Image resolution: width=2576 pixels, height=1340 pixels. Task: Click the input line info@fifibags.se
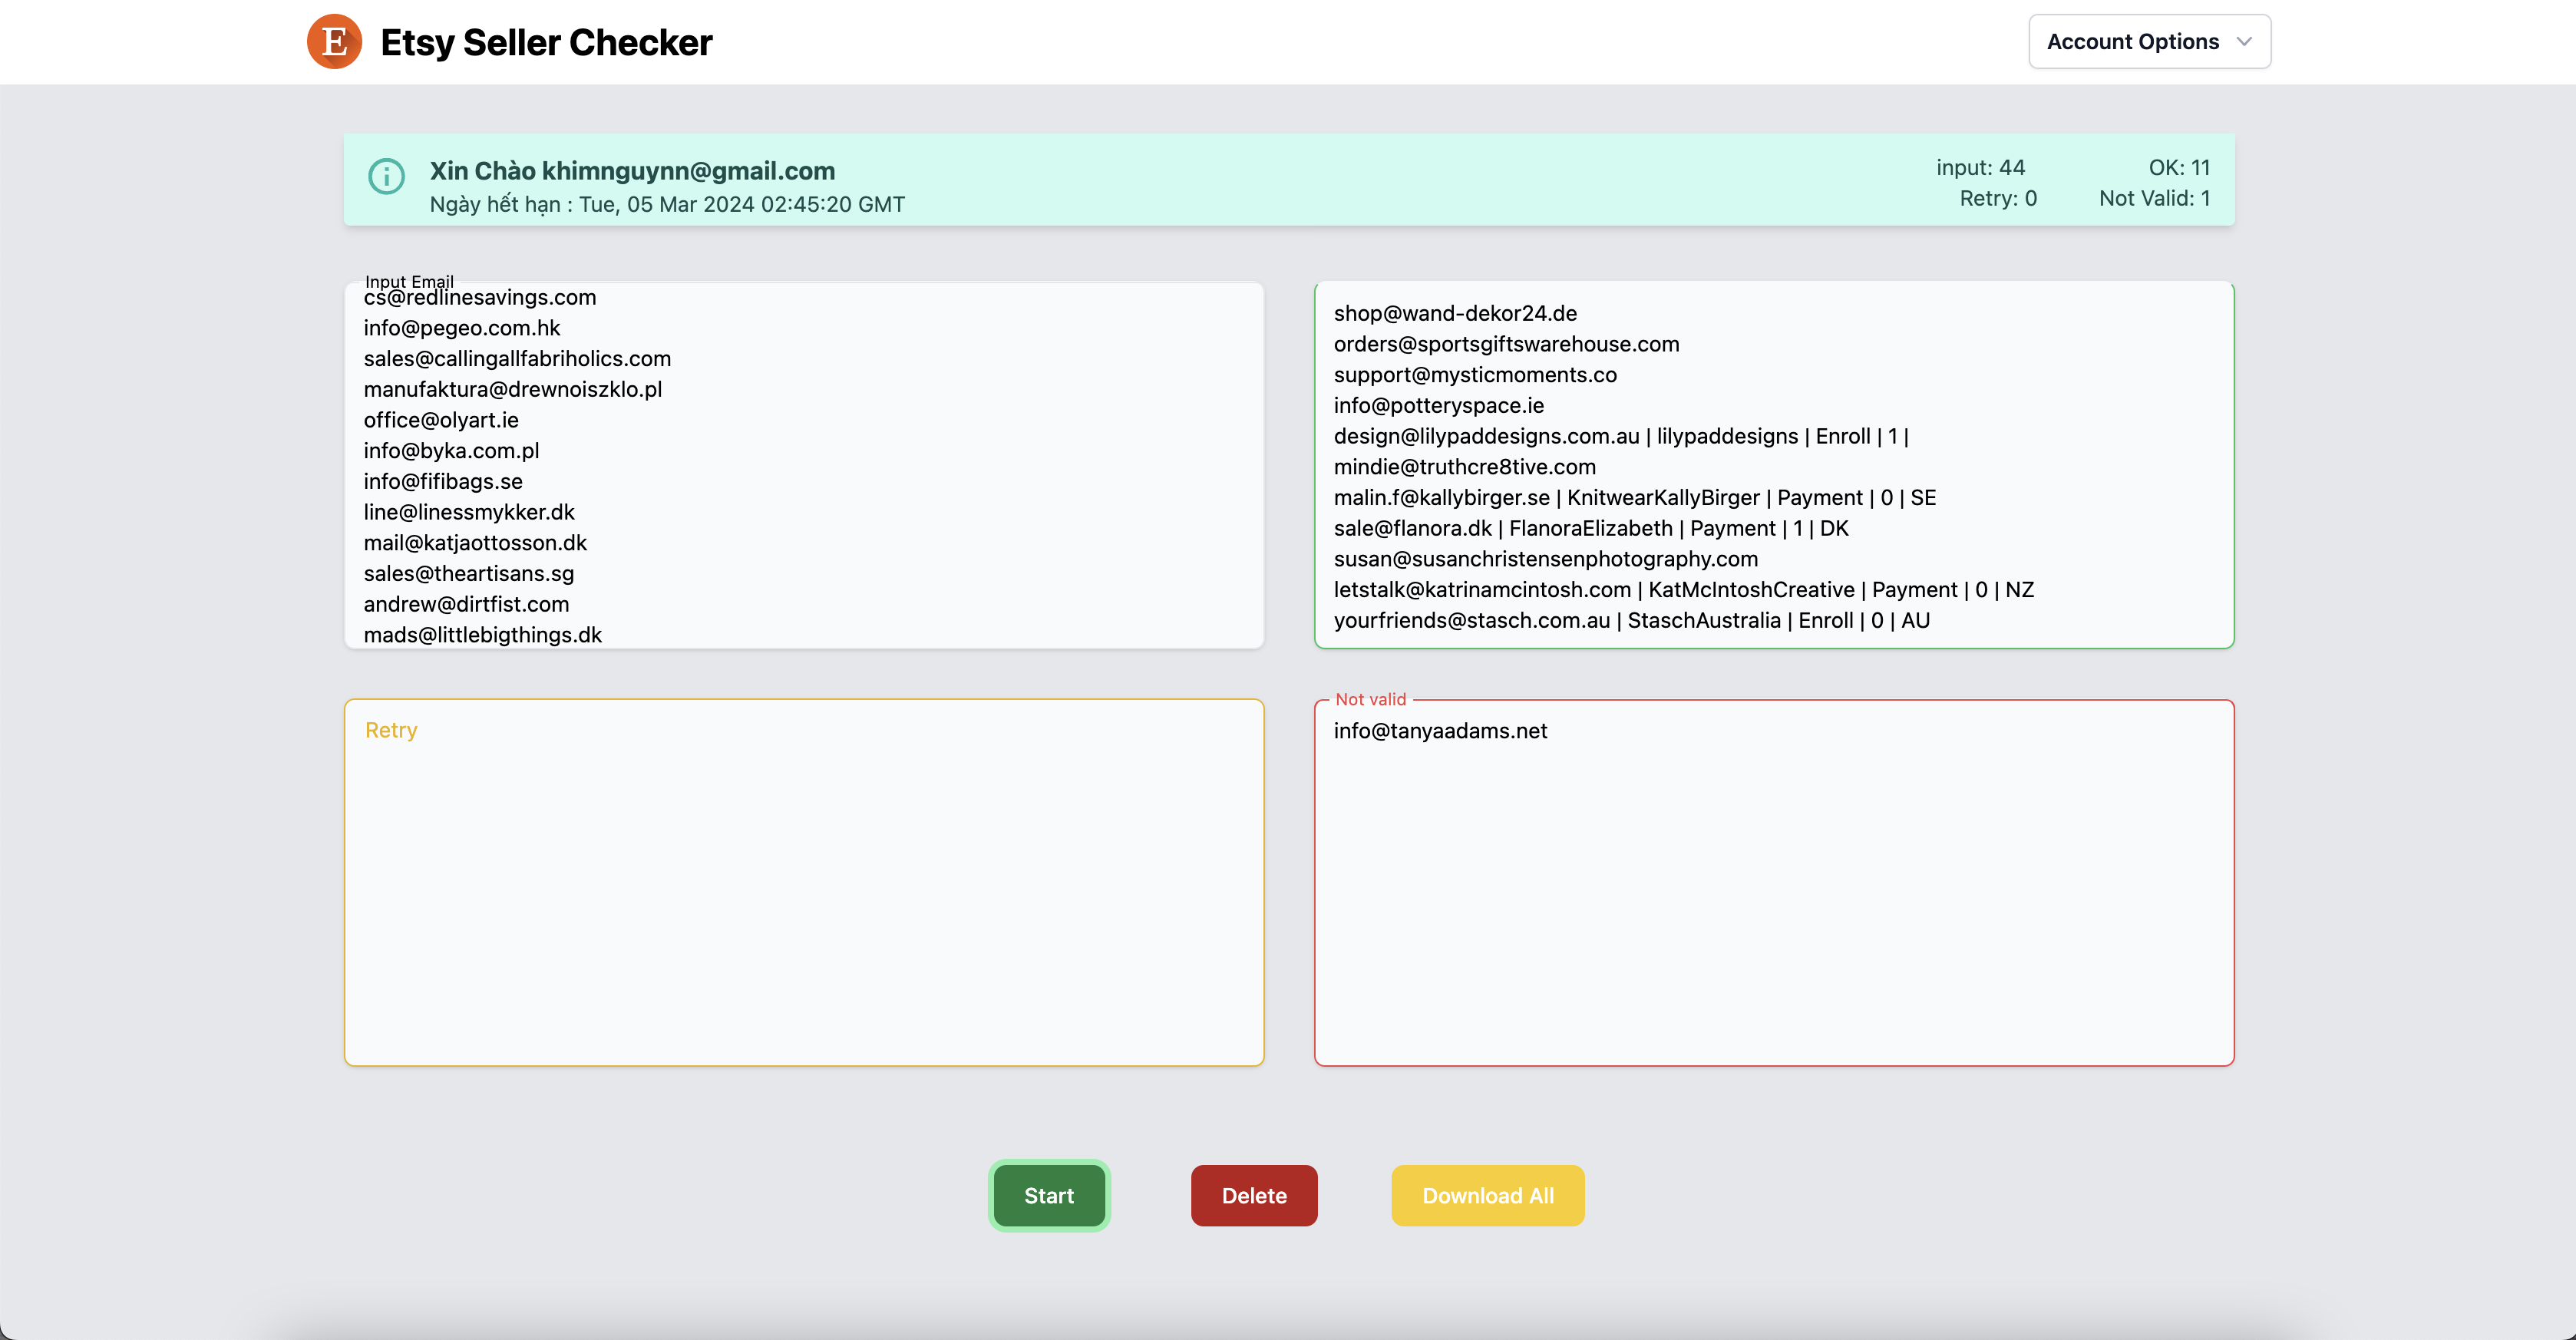(443, 481)
